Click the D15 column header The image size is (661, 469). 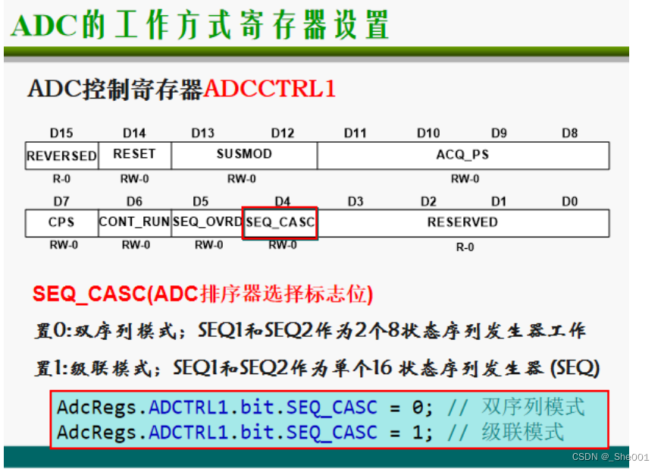tap(61, 132)
